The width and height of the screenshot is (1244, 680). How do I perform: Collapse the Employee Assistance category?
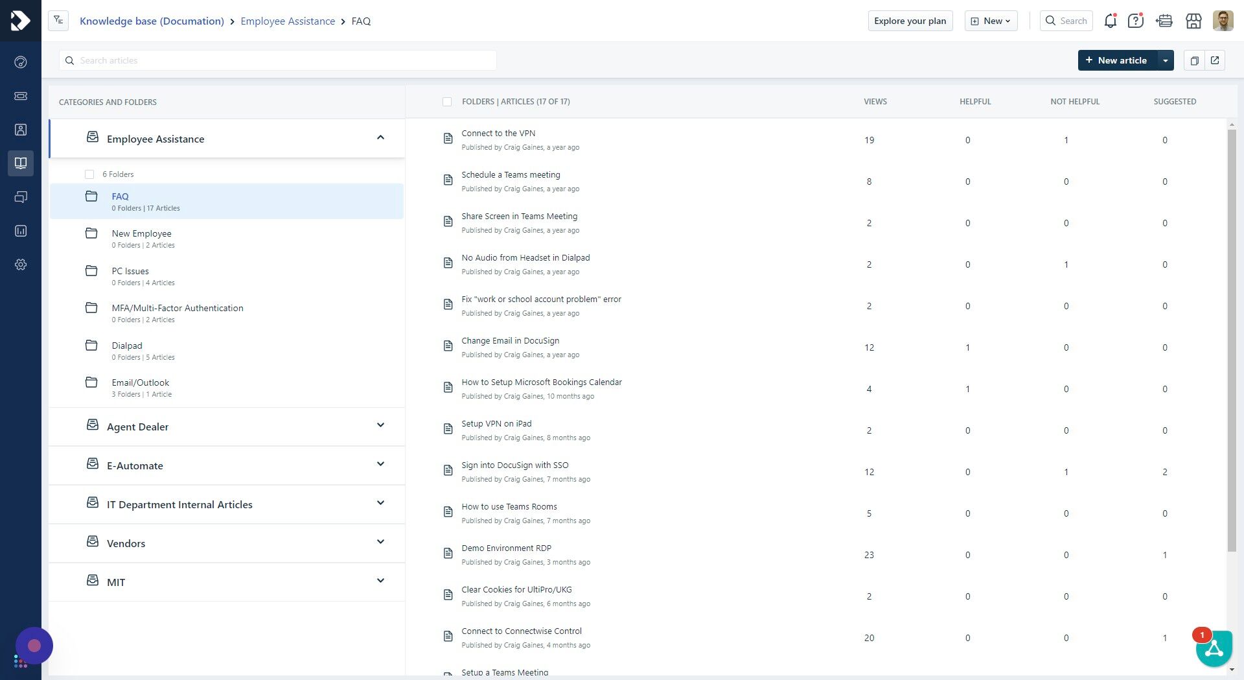click(380, 137)
